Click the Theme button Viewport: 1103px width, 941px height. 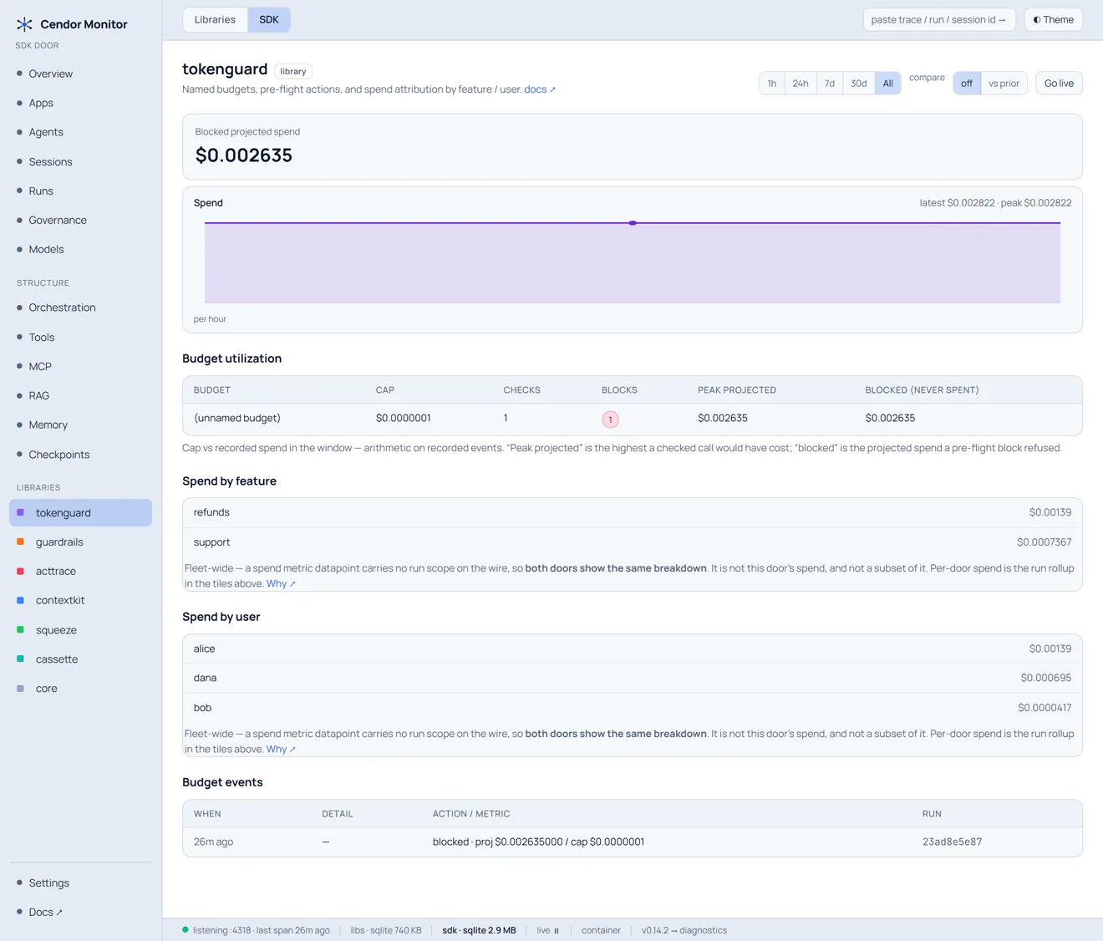tap(1053, 19)
